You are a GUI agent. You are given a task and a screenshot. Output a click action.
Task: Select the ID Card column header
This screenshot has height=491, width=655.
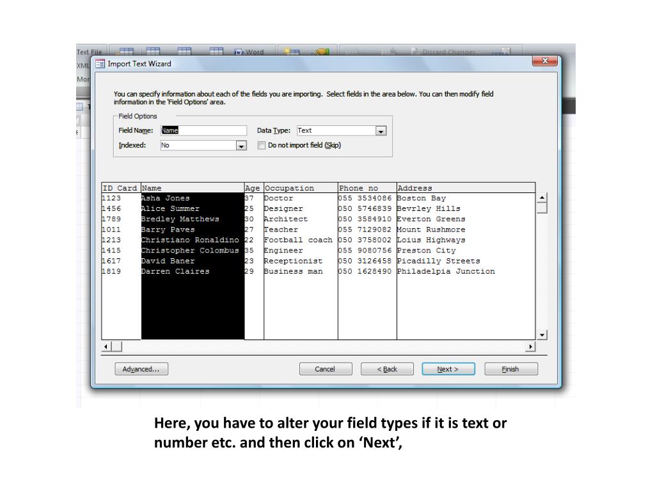point(121,188)
